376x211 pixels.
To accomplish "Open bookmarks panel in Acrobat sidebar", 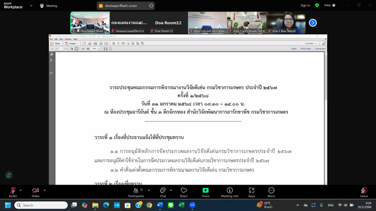I will pyautogui.click(x=51, y=61).
